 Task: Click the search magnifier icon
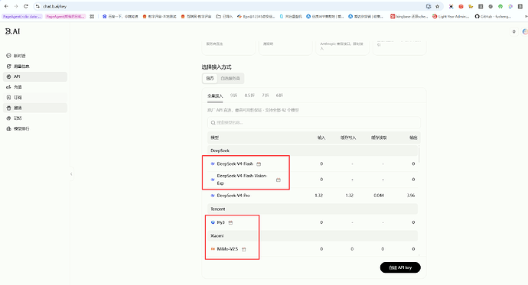point(213,123)
